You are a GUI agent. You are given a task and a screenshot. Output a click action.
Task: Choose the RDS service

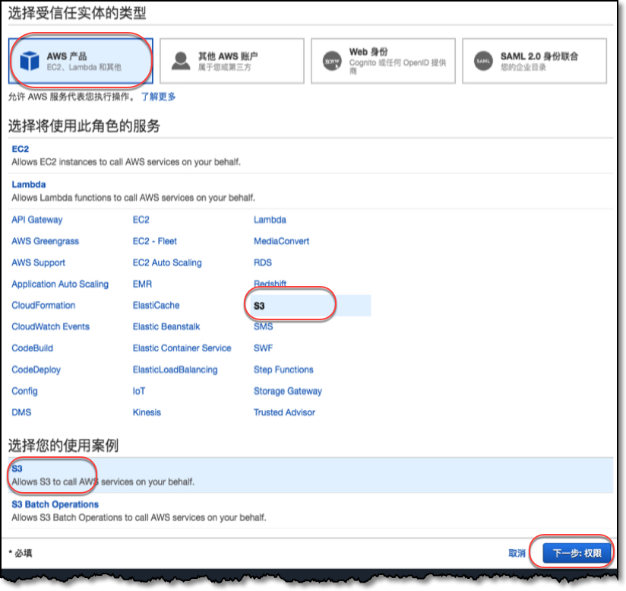click(x=263, y=262)
